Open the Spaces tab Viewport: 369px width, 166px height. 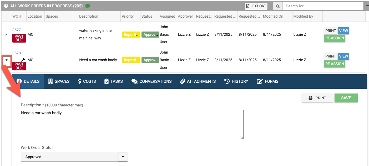[59, 81]
